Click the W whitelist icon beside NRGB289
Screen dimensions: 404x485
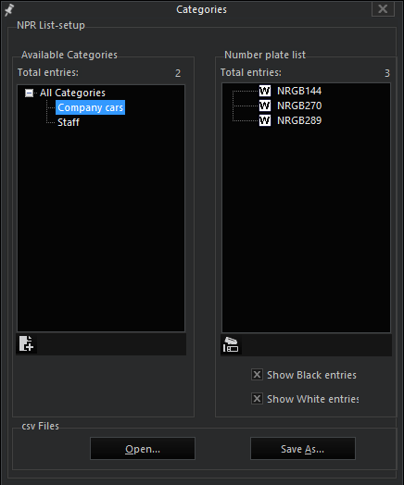[265, 120]
